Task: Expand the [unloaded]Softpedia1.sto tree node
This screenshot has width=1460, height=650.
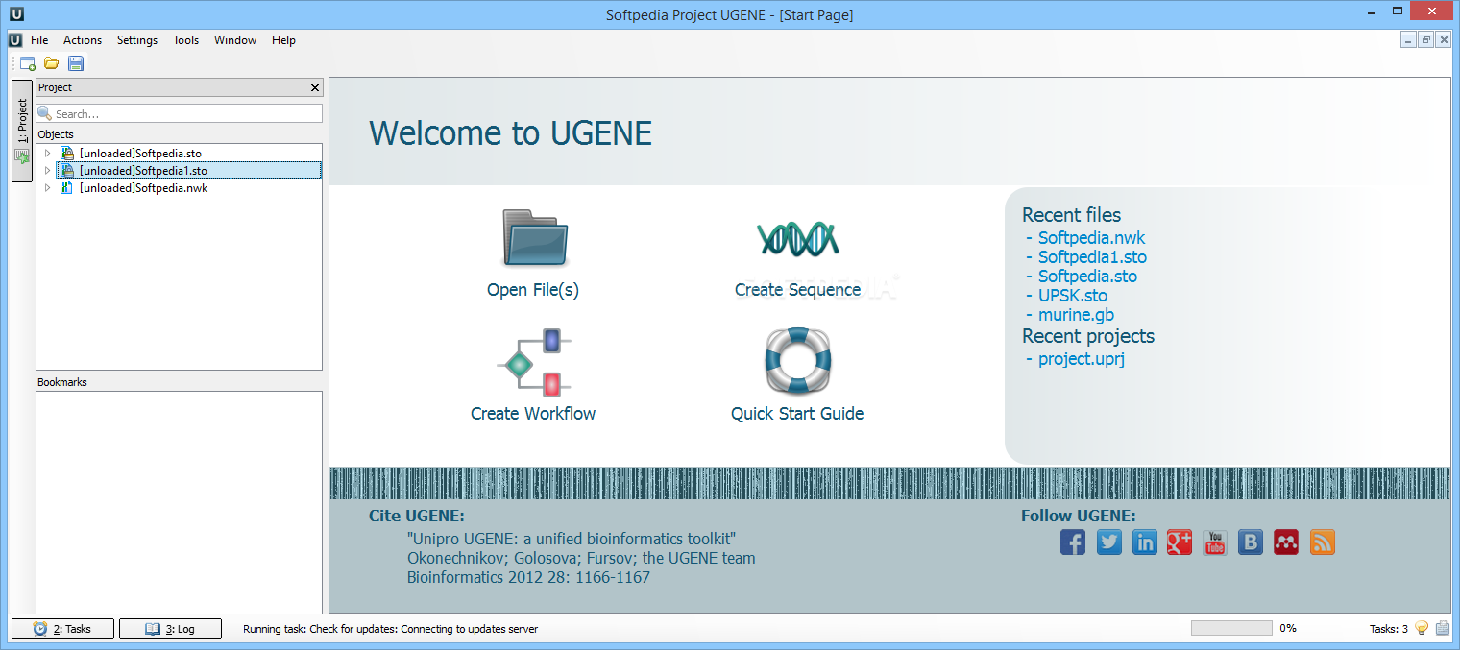Action: [47, 171]
